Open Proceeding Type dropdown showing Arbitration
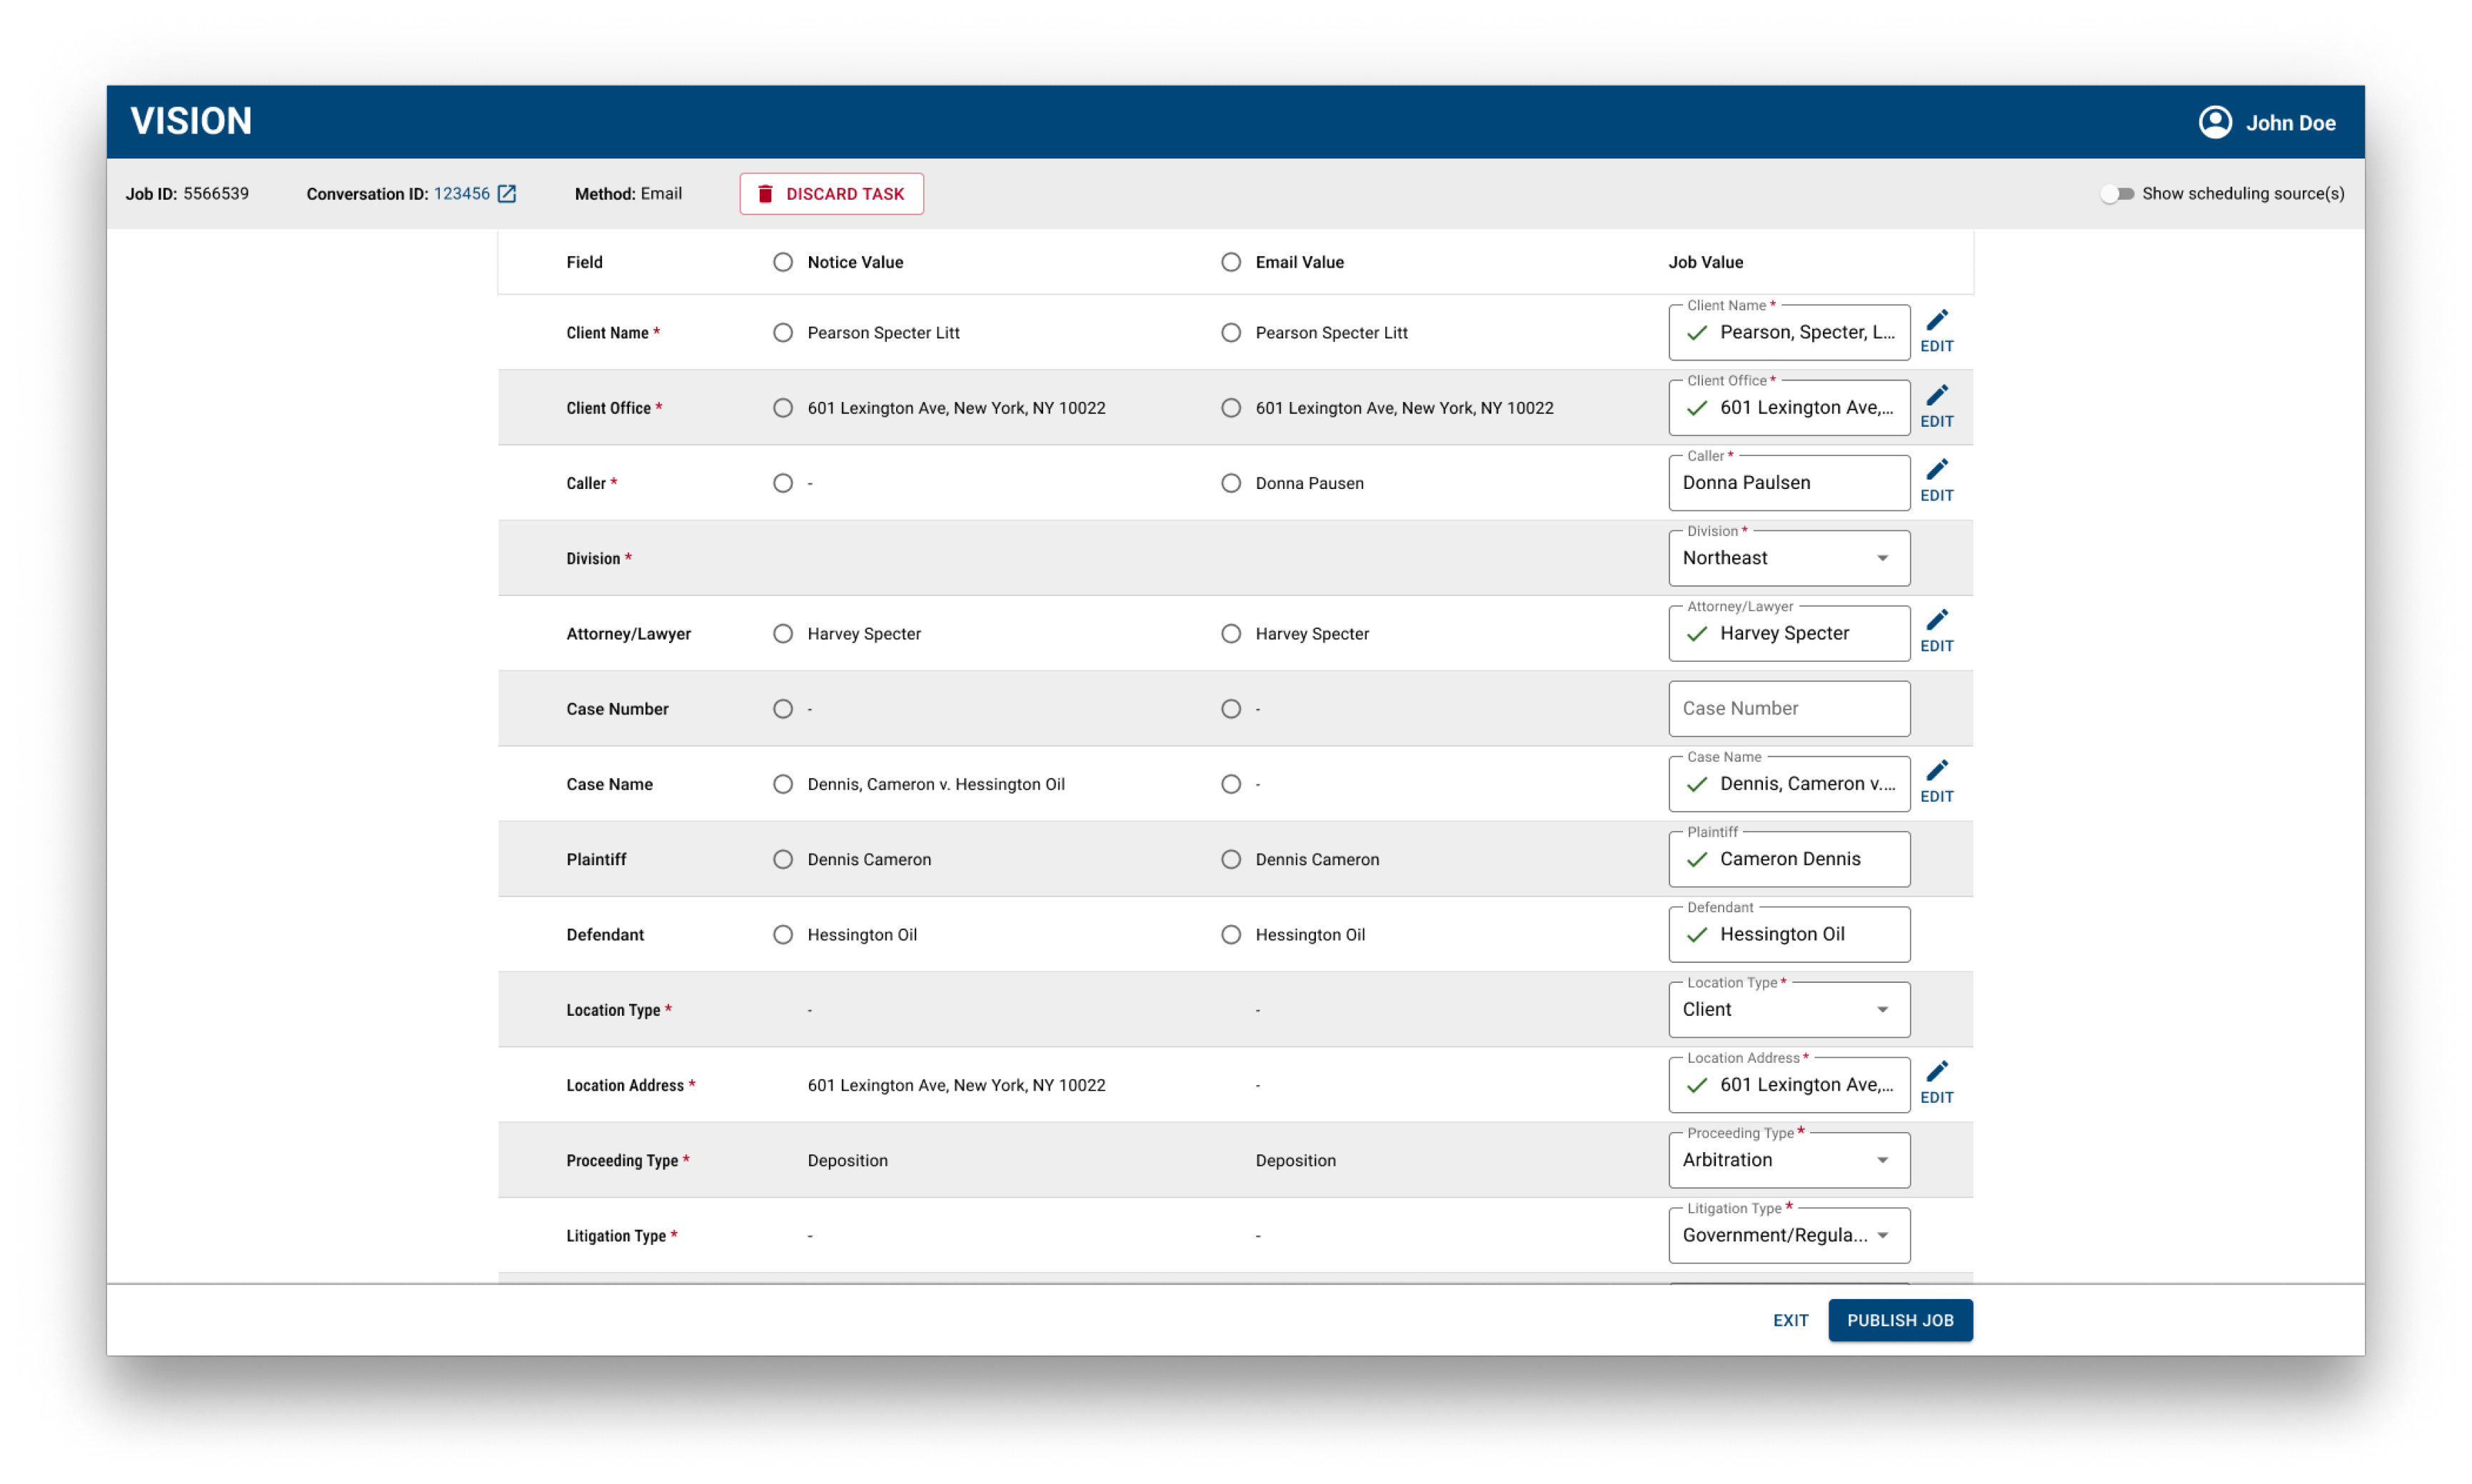The image size is (2472, 1484). pyautogui.click(x=1788, y=1160)
